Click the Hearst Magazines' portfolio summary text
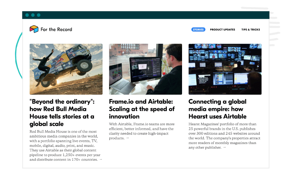 [x=224, y=135]
